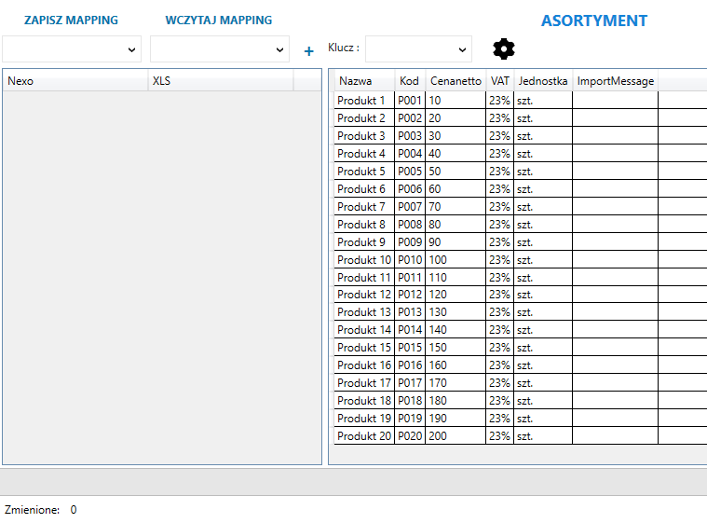Click the Cenanetto column header
The height and width of the screenshot is (523, 707).
click(x=455, y=81)
